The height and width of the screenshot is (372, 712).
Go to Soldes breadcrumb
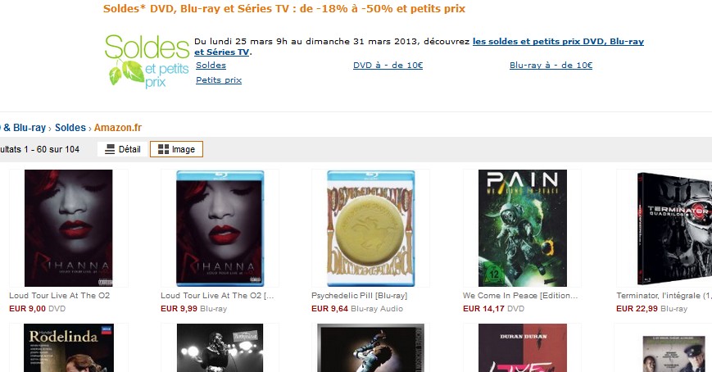click(x=70, y=128)
